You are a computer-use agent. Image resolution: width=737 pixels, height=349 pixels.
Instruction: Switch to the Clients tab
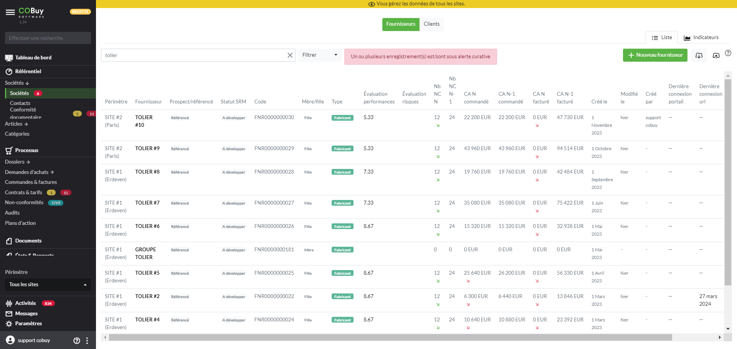point(431,24)
